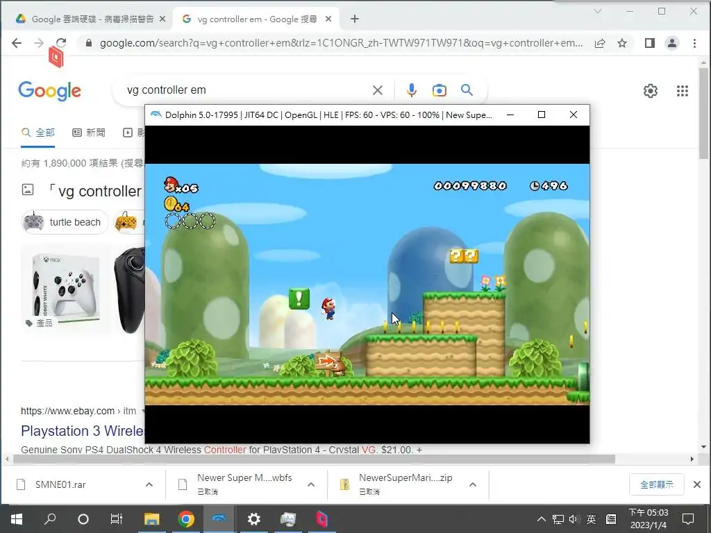Open Chrome three-dot menu
711x533 pixels.
694,43
